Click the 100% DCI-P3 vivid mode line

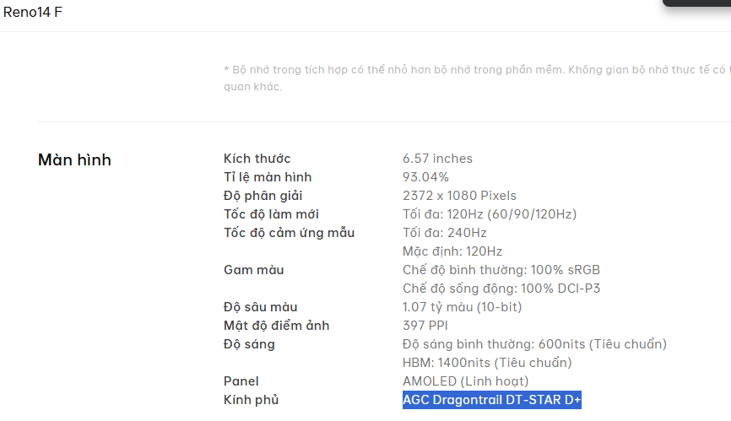point(501,289)
